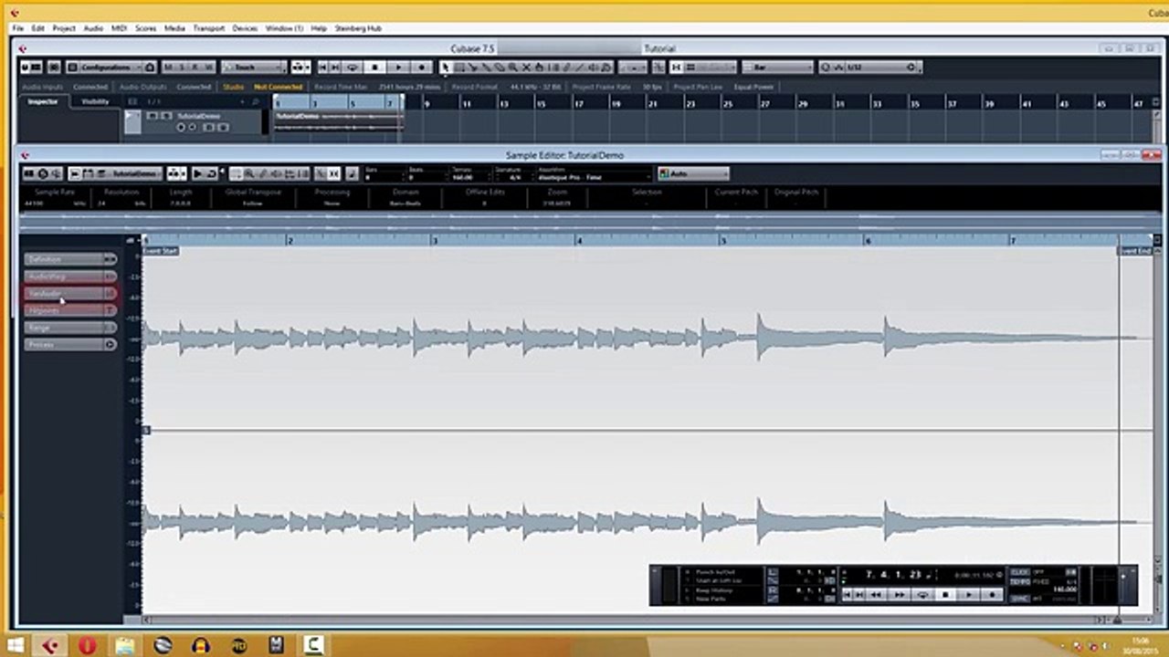Click the Play Audition button in Sample Editor
Viewport: 1169px width, 657px height.
[x=197, y=173]
